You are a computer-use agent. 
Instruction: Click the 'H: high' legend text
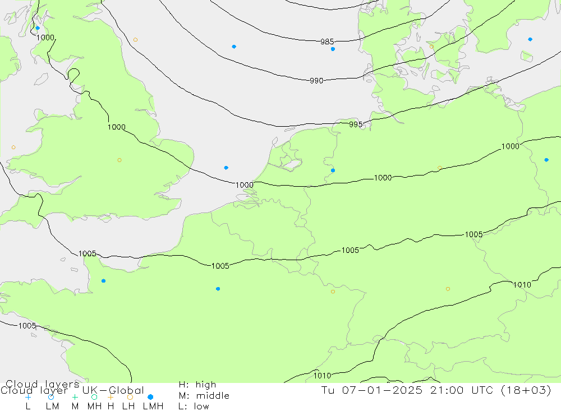pos(197,385)
